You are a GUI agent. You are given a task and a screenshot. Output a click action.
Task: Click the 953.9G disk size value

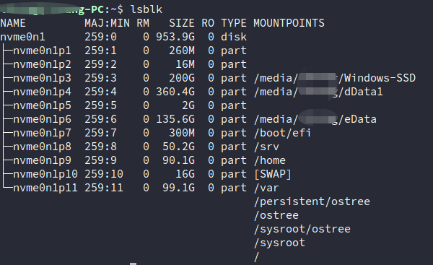[x=175, y=37]
